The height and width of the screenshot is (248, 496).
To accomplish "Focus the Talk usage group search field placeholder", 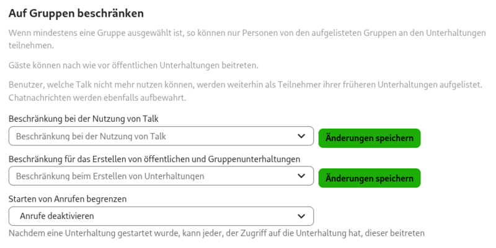I will [x=91, y=136].
